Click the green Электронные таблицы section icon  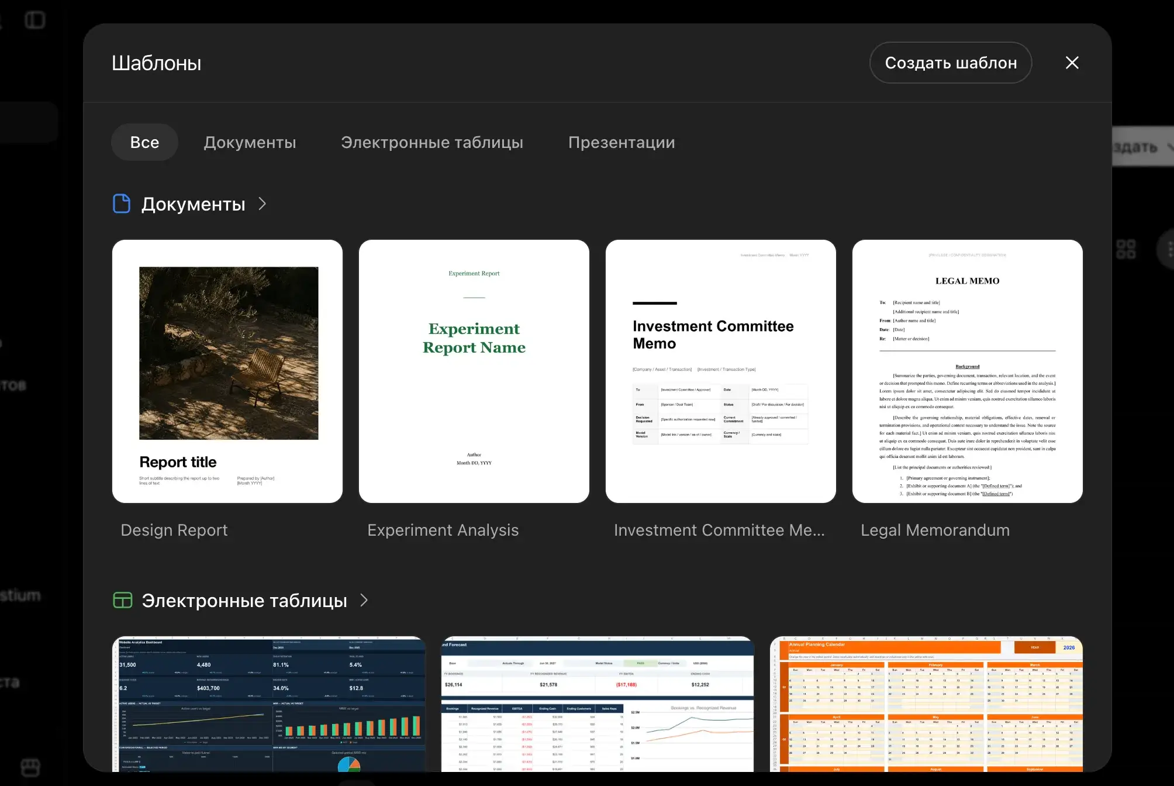pos(122,600)
